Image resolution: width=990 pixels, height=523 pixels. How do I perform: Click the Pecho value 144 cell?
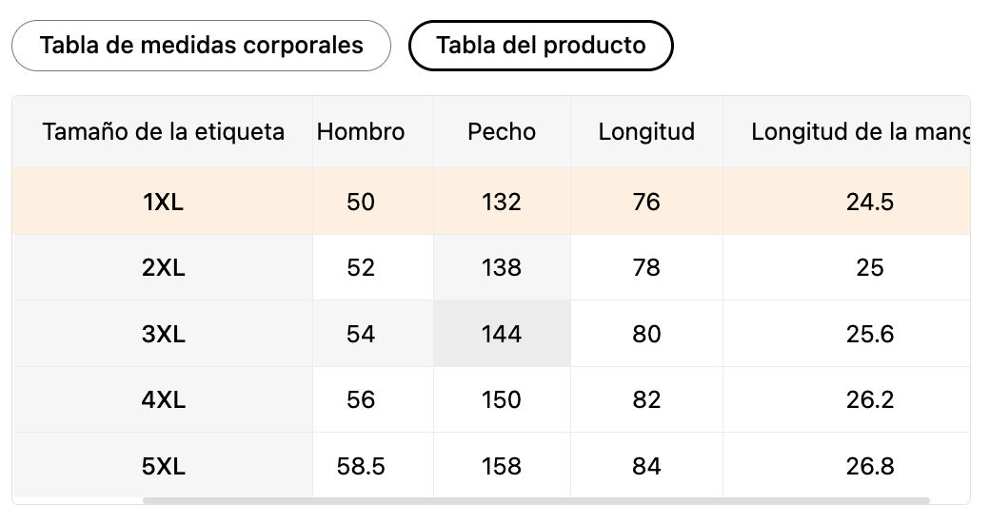click(x=502, y=334)
